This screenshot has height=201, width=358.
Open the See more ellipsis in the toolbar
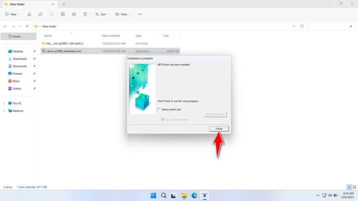[139, 14]
